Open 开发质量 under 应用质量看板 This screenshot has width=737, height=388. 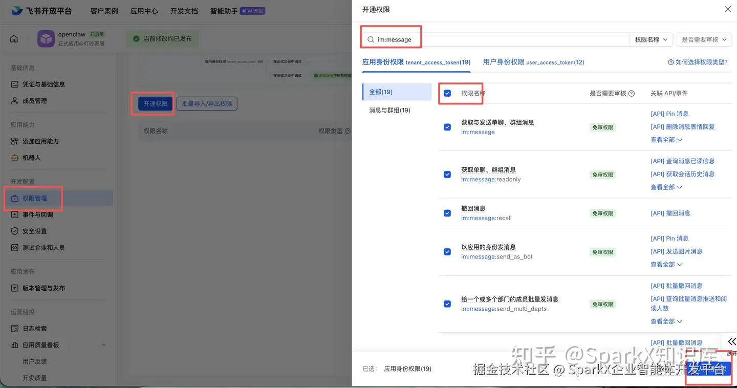click(x=34, y=378)
